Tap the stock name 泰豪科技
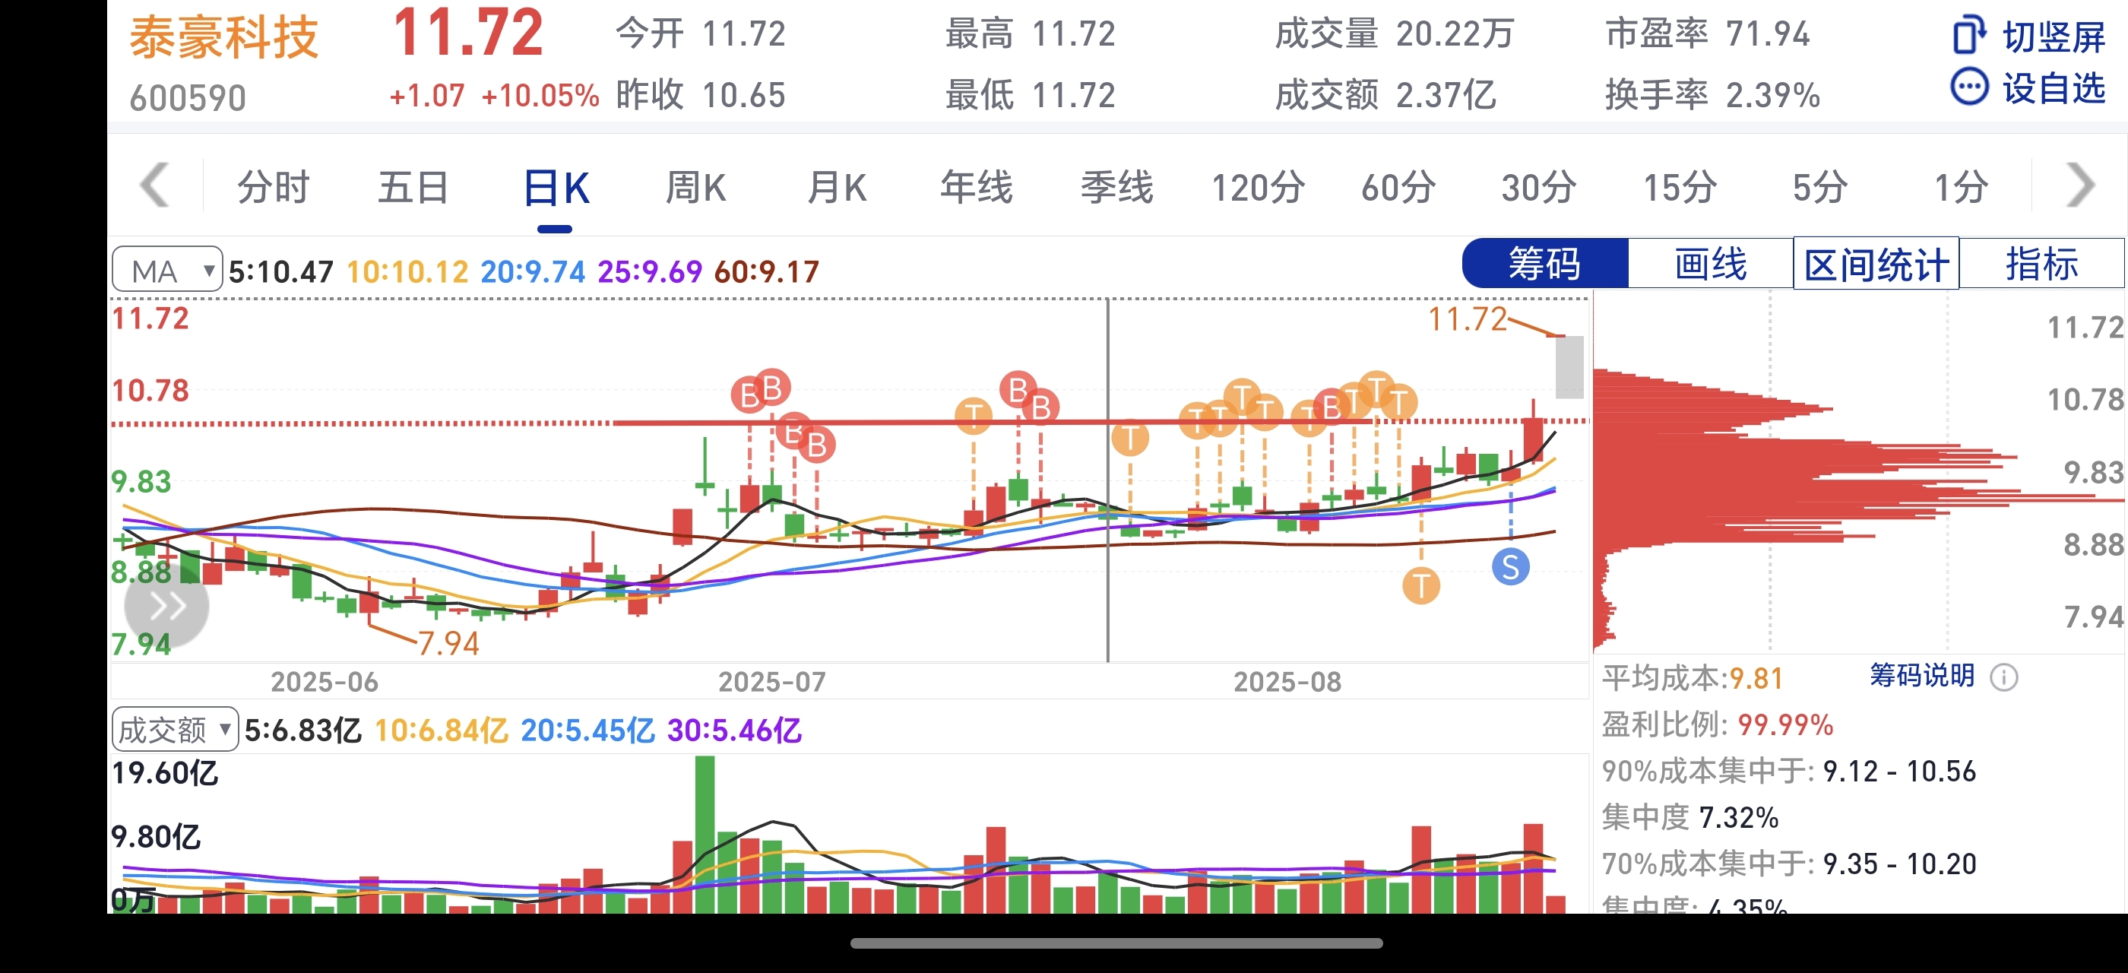Viewport: 2128px width, 973px height. click(x=223, y=37)
